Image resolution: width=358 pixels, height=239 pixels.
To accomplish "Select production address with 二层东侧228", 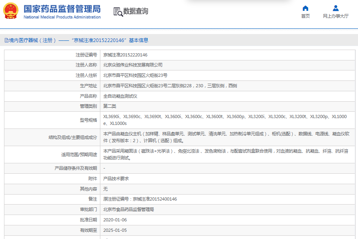I will (170, 86).
